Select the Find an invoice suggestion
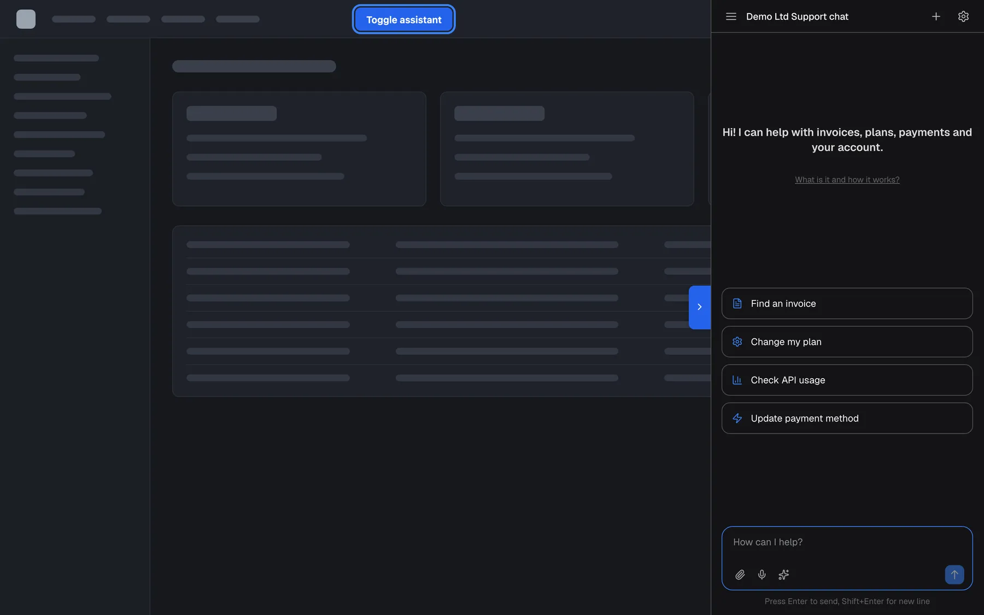 pos(847,303)
